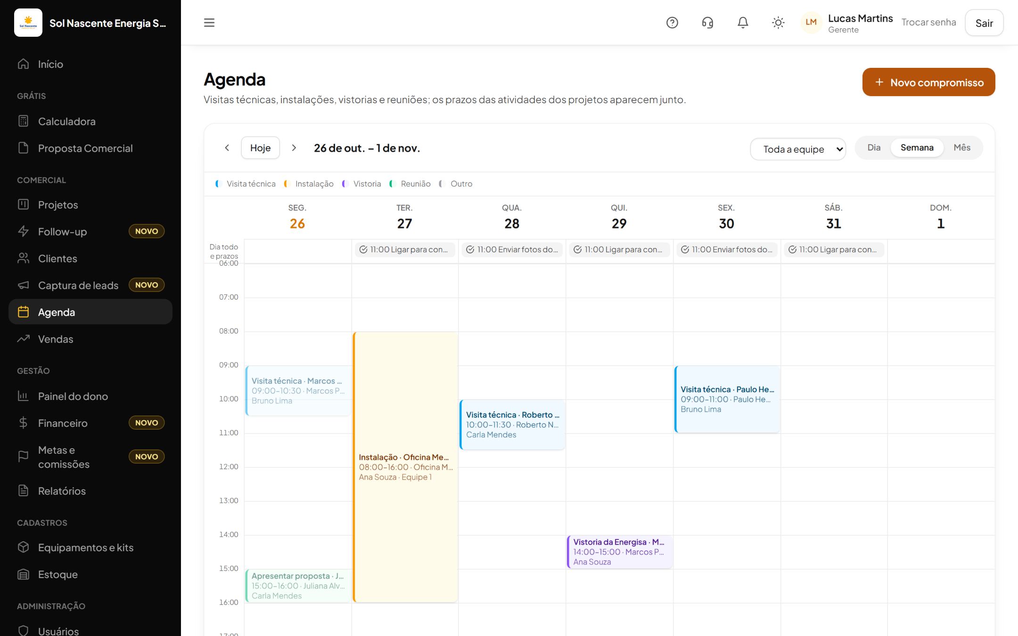Click the headset support icon

coord(707,23)
